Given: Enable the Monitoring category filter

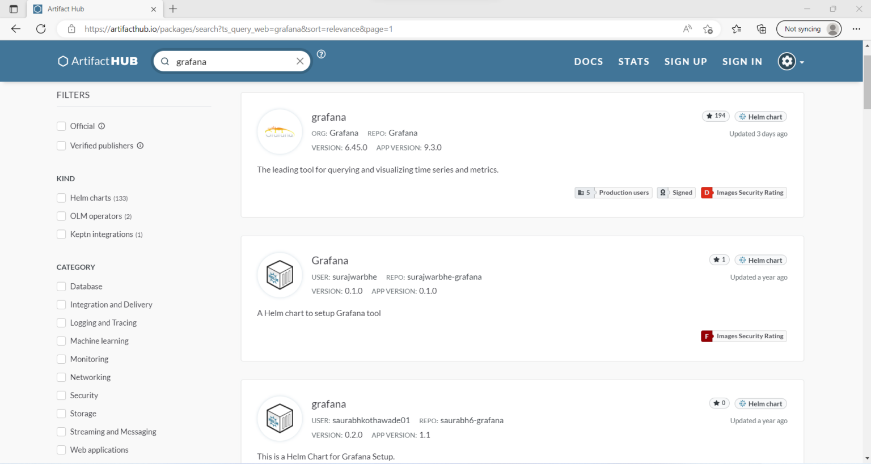Looking at the screenshot, I should coord(61,359).
